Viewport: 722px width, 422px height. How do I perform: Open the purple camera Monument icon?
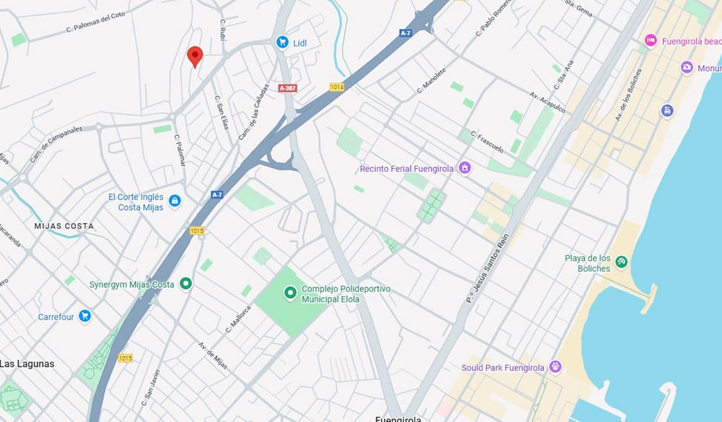point(687,67)
